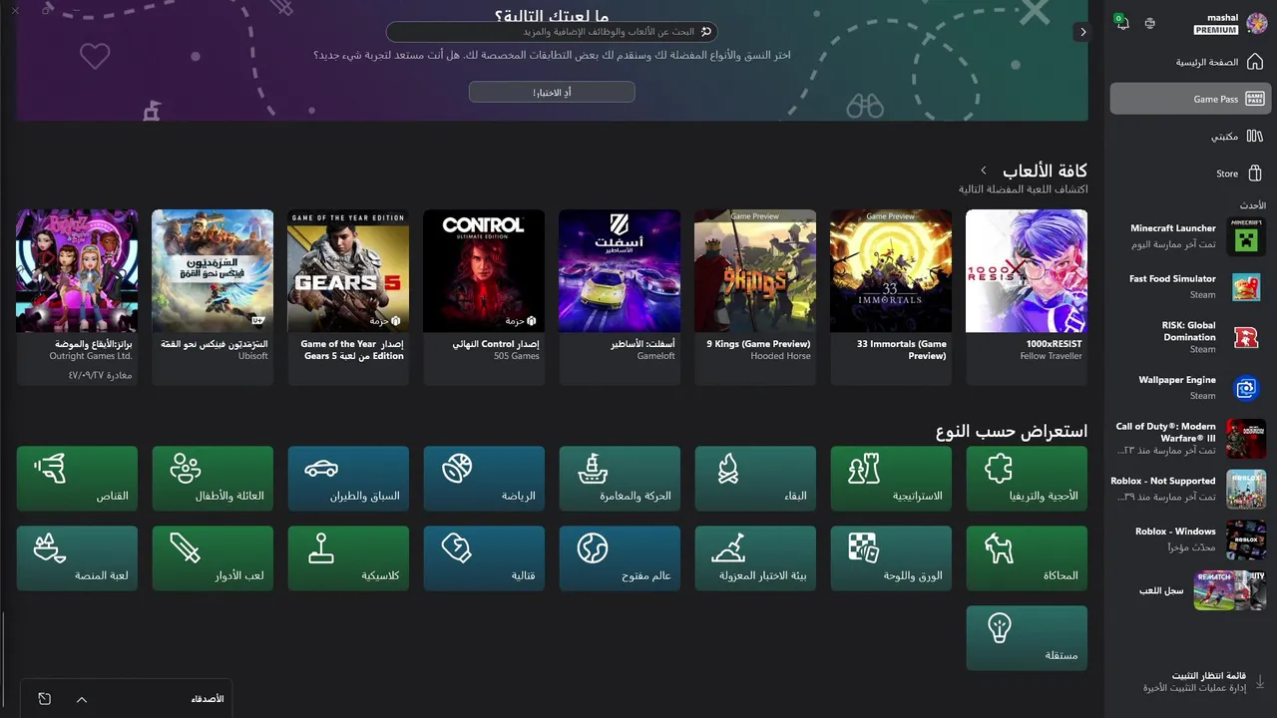Select the عالم مفتوح open world tile
1277x718 pixels.
pyautogui.click(x=620, y=558)
